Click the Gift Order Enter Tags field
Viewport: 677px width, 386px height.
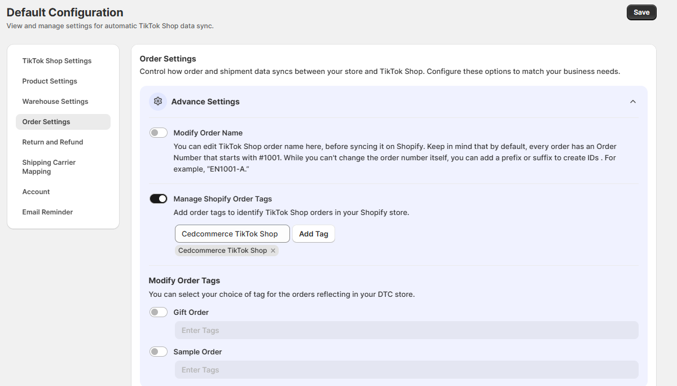click(406, 330)
